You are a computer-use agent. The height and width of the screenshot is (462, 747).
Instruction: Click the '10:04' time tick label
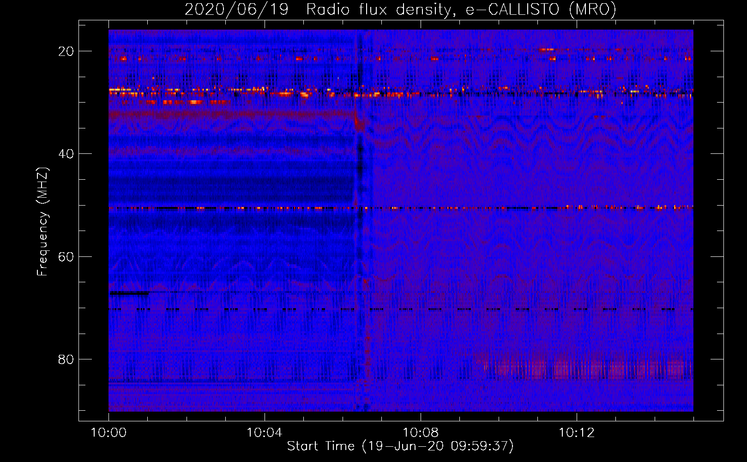(265, 433)
